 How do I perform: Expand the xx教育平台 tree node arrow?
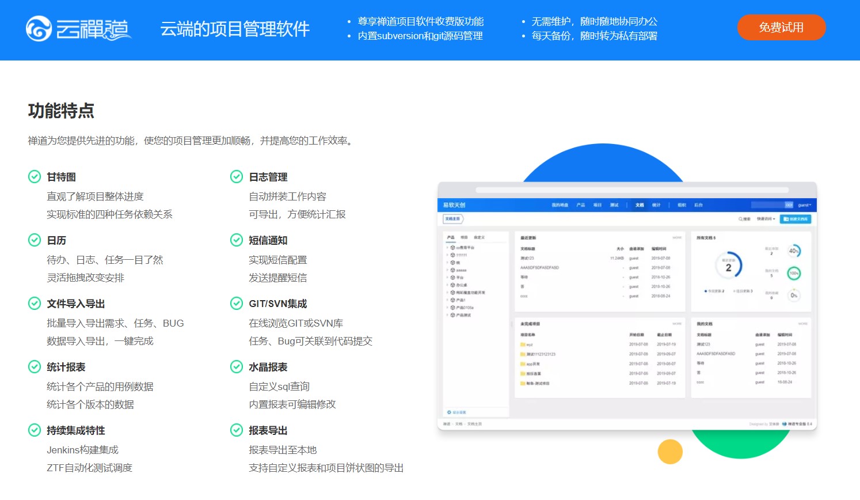tap(447, 248)
